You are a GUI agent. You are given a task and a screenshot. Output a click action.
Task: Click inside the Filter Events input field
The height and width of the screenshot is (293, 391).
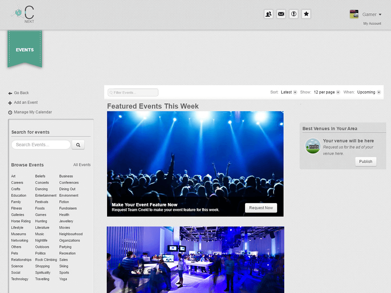pyautogui.click(x=133, y=92)
